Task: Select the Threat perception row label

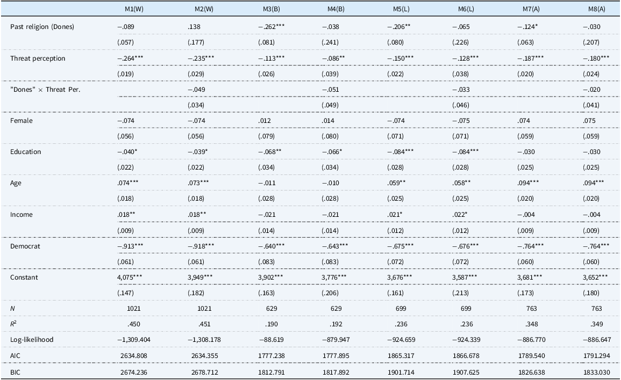Action: pyautogui.click(x=38, y=59)
